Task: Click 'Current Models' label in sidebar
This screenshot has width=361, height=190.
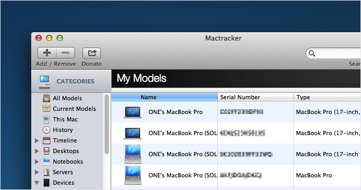Action: tap(74, 109)
